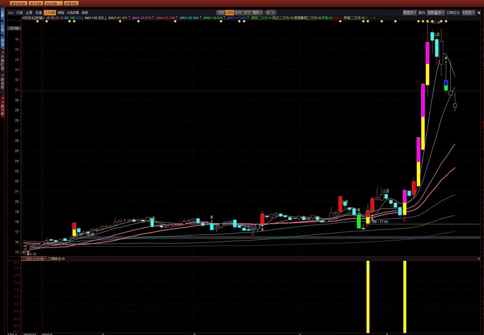
Task: Click the 7.69 - 17.85 range label
Action: click(379, 222)
